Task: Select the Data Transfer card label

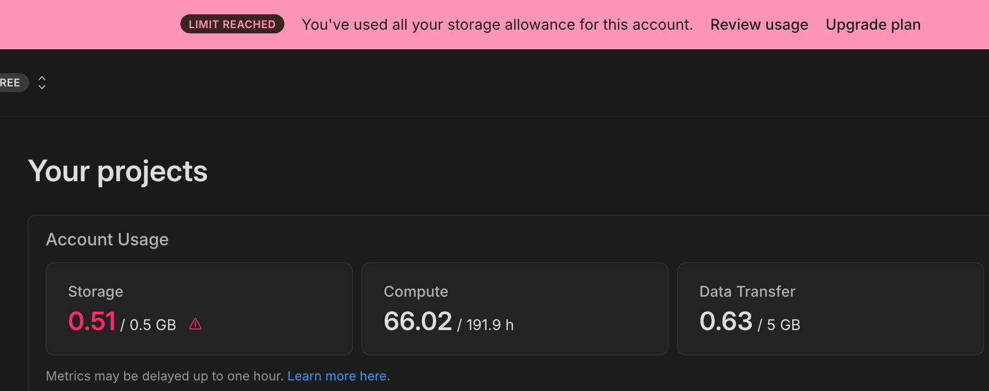Action: [747, 291]
